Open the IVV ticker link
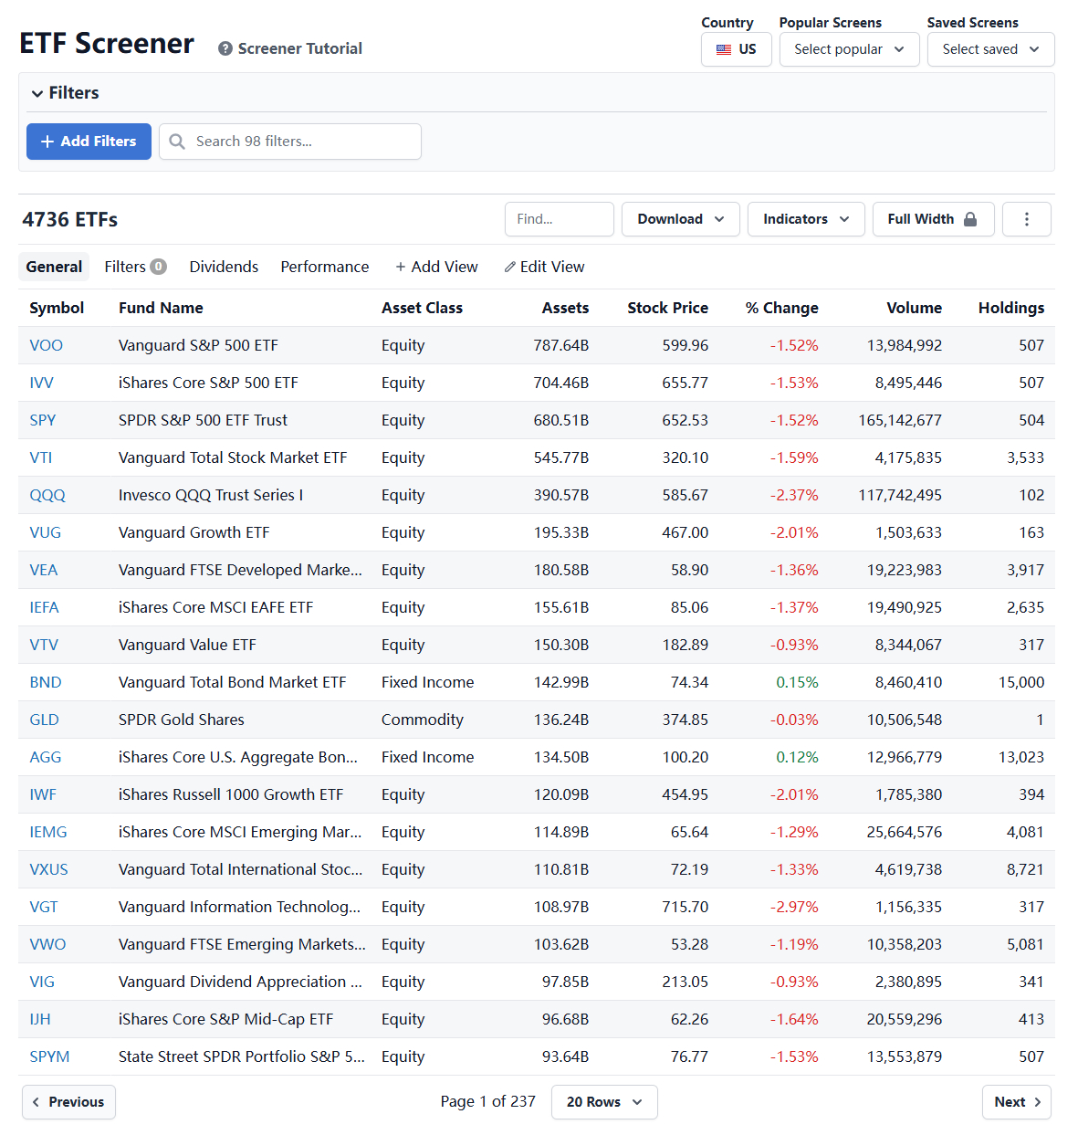The image size is (1078, 1135). (x=41, y=383)
